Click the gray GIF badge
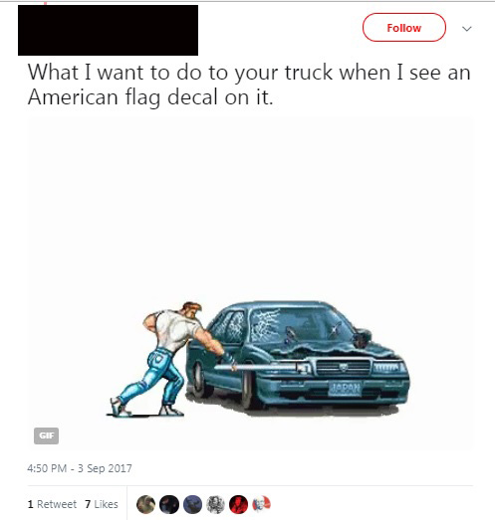 46,435
